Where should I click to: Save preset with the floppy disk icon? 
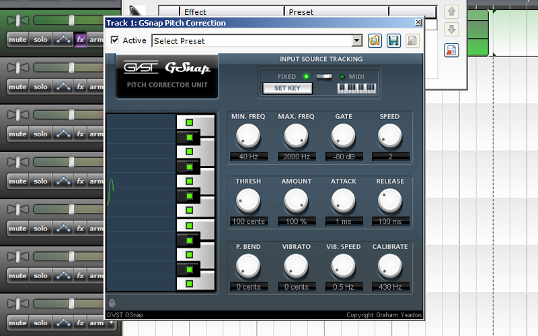click(393, 41)
